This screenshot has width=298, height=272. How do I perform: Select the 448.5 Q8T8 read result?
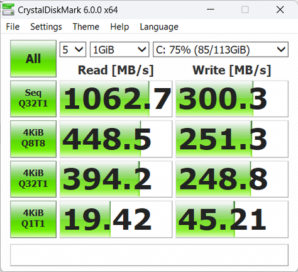point(116,139)
